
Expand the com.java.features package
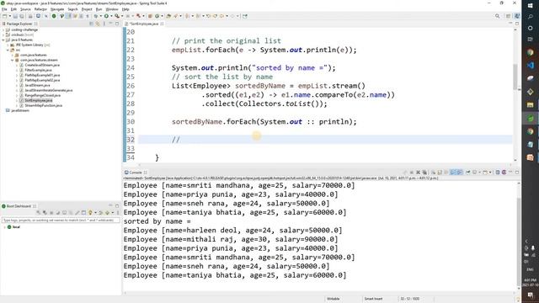click(x=13, y=55)
